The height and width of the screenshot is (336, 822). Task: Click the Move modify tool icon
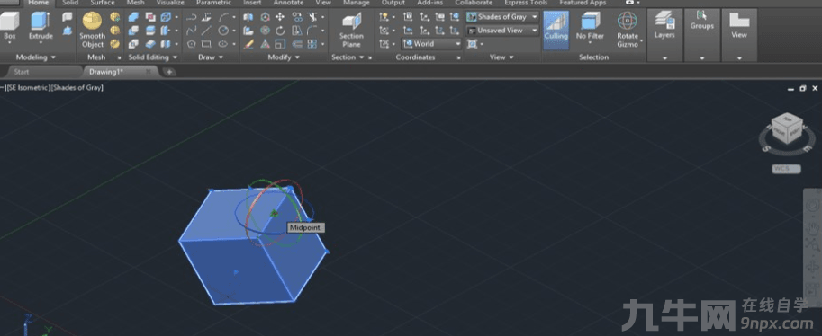click(280, 17)
